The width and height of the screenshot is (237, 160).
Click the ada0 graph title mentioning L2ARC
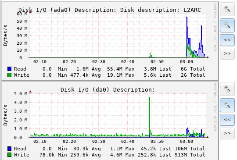tap(110, 10)
